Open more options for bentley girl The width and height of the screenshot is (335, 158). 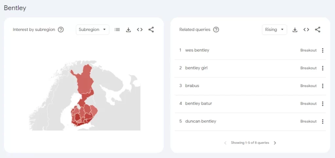click(323, 68)
